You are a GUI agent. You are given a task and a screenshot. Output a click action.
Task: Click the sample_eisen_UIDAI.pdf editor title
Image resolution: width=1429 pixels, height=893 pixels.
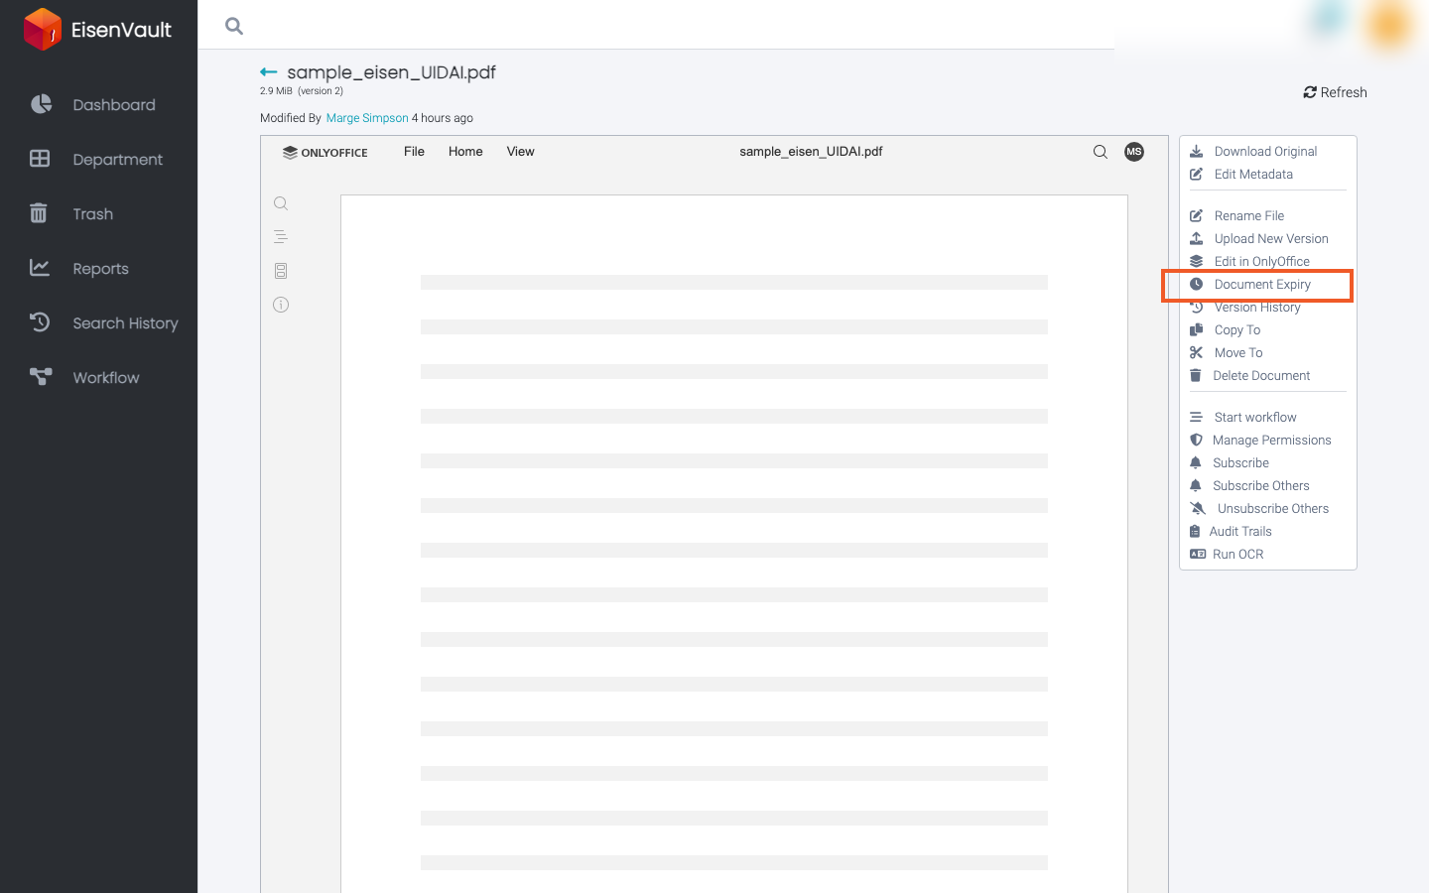coord(811,152)
